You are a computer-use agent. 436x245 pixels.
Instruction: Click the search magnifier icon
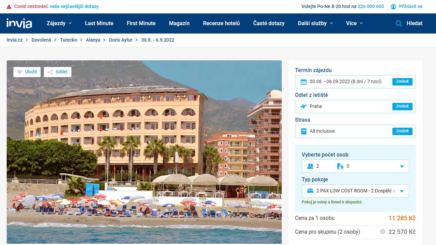click(x=399, y=23)
